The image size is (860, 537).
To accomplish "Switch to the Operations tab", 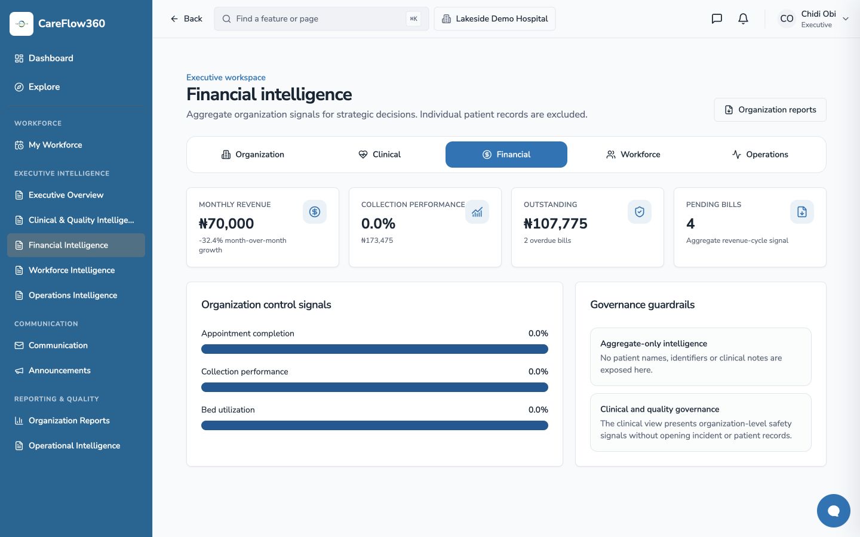I will (760, 155).
